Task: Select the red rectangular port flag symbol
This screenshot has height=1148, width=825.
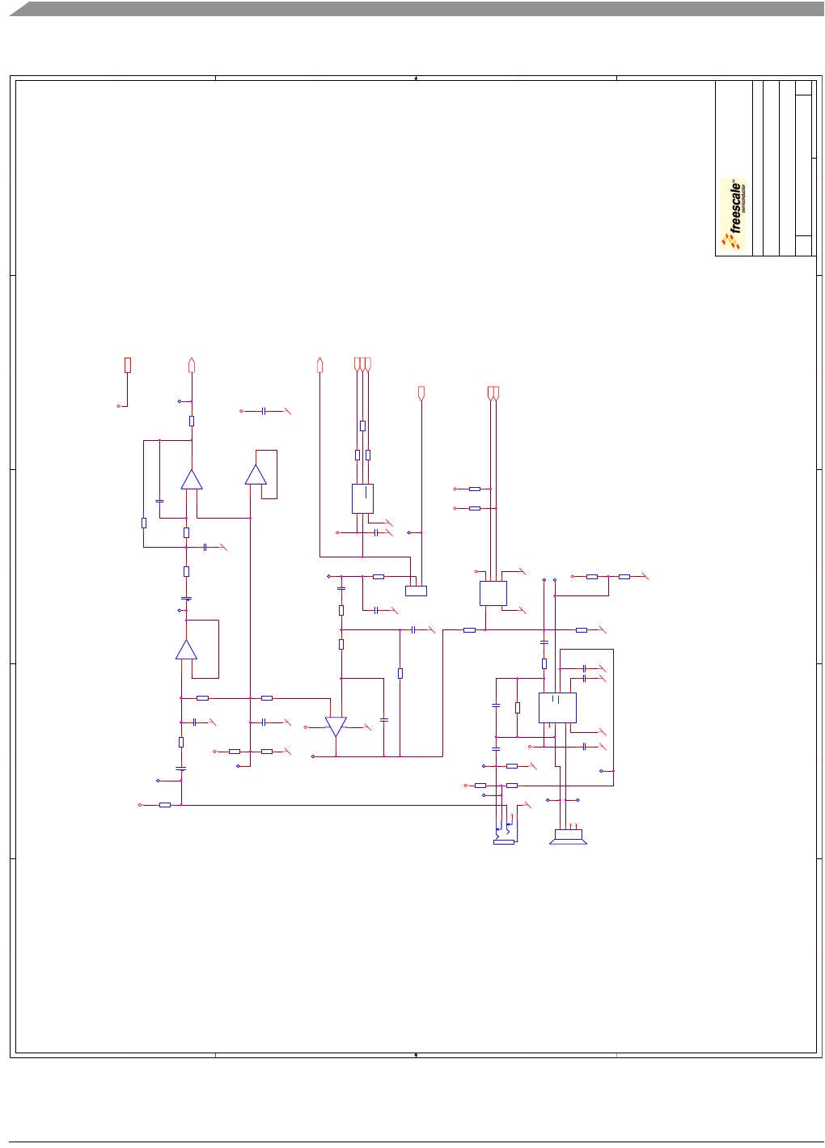Action: pyautogui.click(x=128, y=365)
